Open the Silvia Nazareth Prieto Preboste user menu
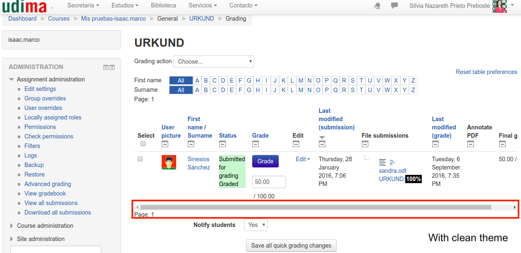Viewport: 521px width, 253px height. [449, 6]
